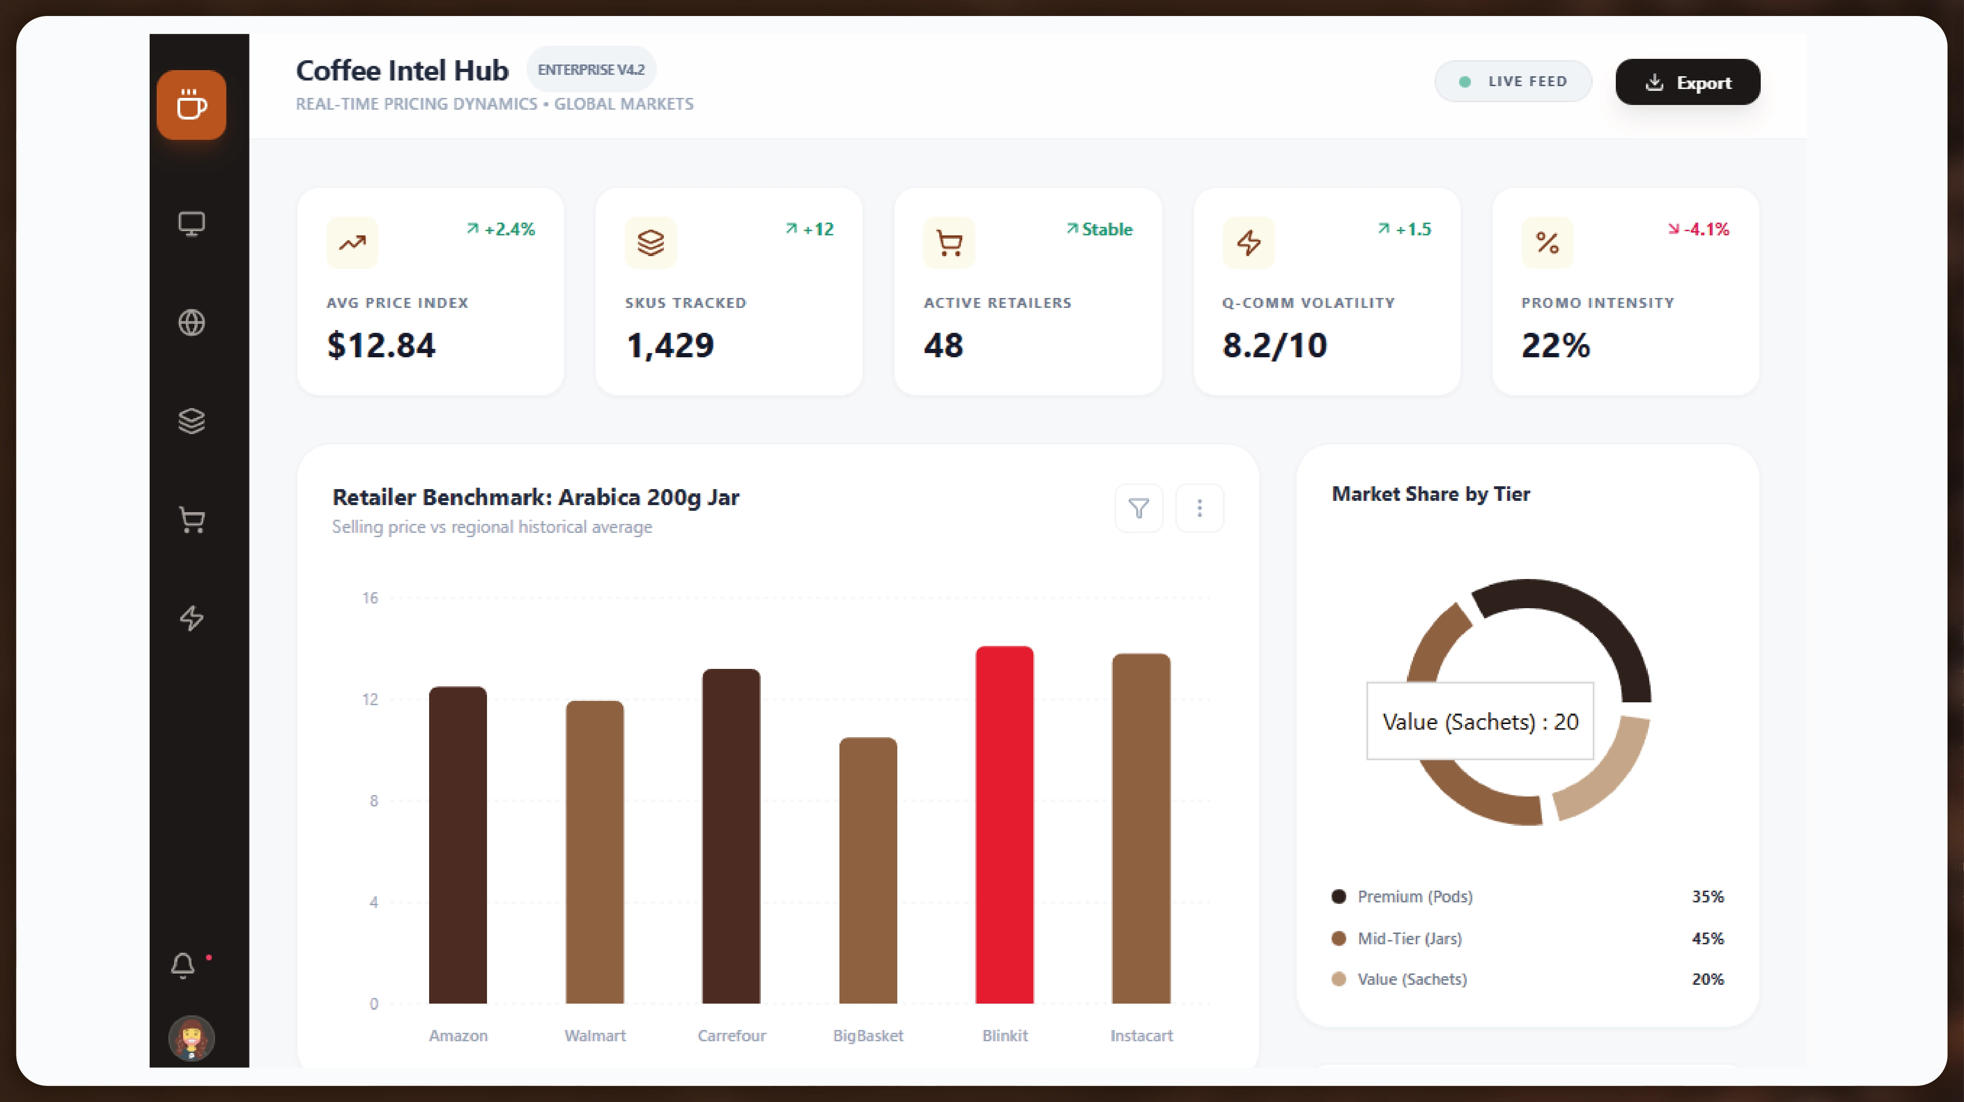Screen dimensions: 1964x1102
Task: Select the Mid-Tier brown color dot
Action: [1340, 938]
